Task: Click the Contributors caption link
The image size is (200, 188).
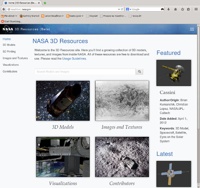Action: tap(122, 183)
